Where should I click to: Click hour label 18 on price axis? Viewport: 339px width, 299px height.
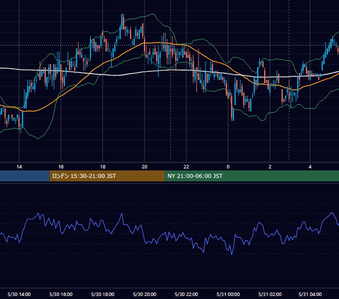pos(103,167)
